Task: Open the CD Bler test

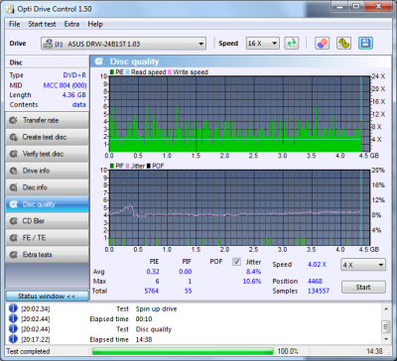Action: click(47, 221)
